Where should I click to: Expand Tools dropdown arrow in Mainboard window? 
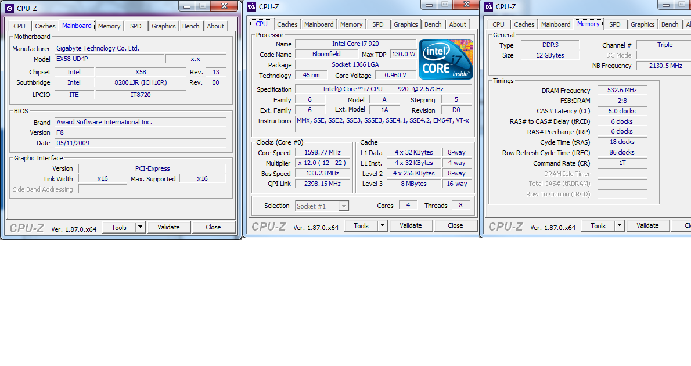(x=140, y=227)
